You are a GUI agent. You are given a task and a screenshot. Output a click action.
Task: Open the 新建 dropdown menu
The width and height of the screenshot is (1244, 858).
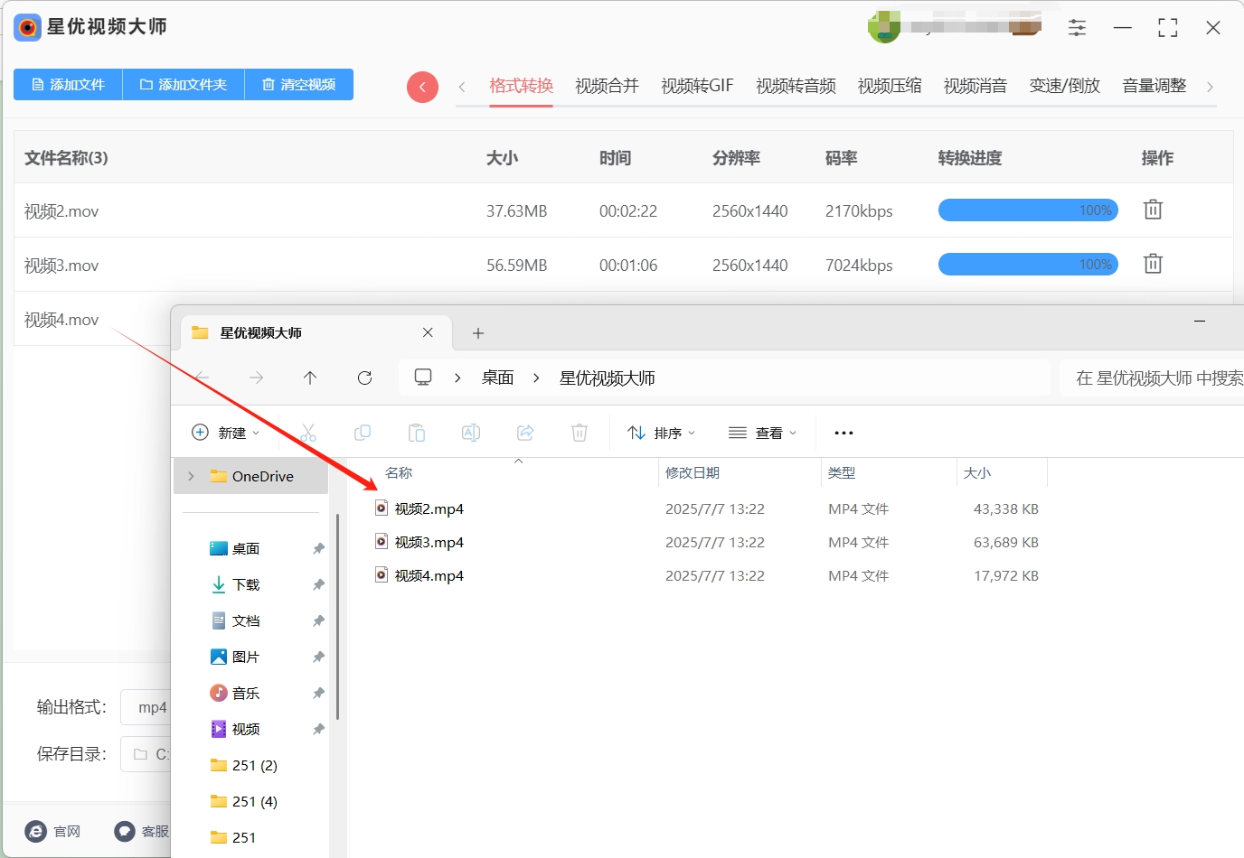pos(226,433)
